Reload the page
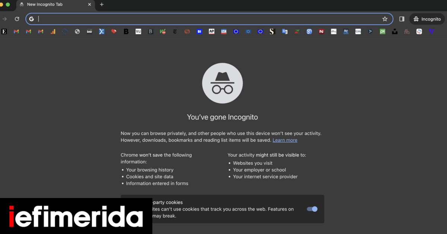The height and width of the screenshot is (234, 447). (17, 19)
